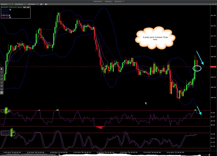The height and width of the screenshot is (156, 217).
Task: Select the Fibonacci retracement lines tool
Action: 2,79
